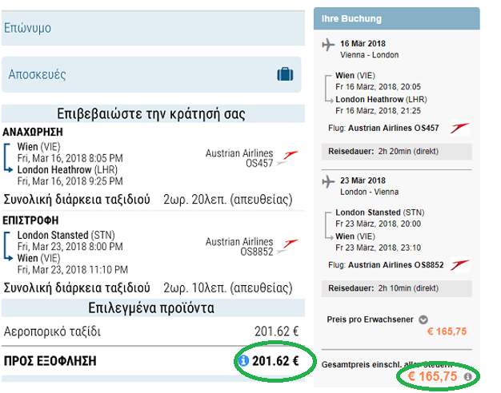Click info icon beside 201.62 € total
The width and height of the screenshot is (501, 393).
[x=243, y=361]
